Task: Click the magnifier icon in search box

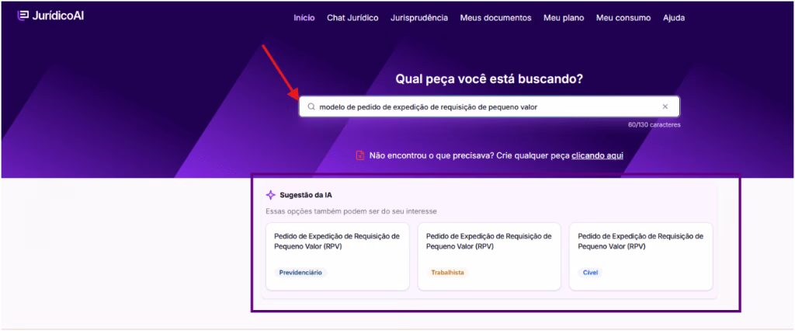Action: [311, 107]
